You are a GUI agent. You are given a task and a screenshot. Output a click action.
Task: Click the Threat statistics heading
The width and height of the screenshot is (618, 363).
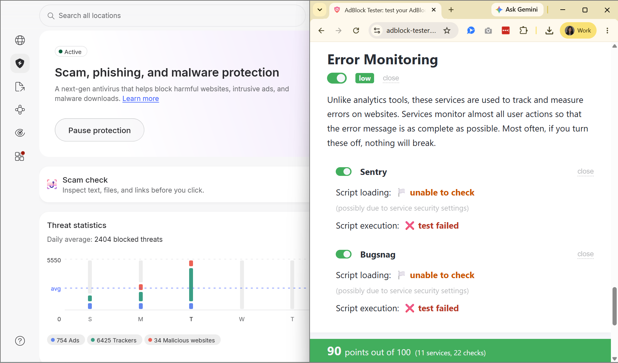(77, 225)
